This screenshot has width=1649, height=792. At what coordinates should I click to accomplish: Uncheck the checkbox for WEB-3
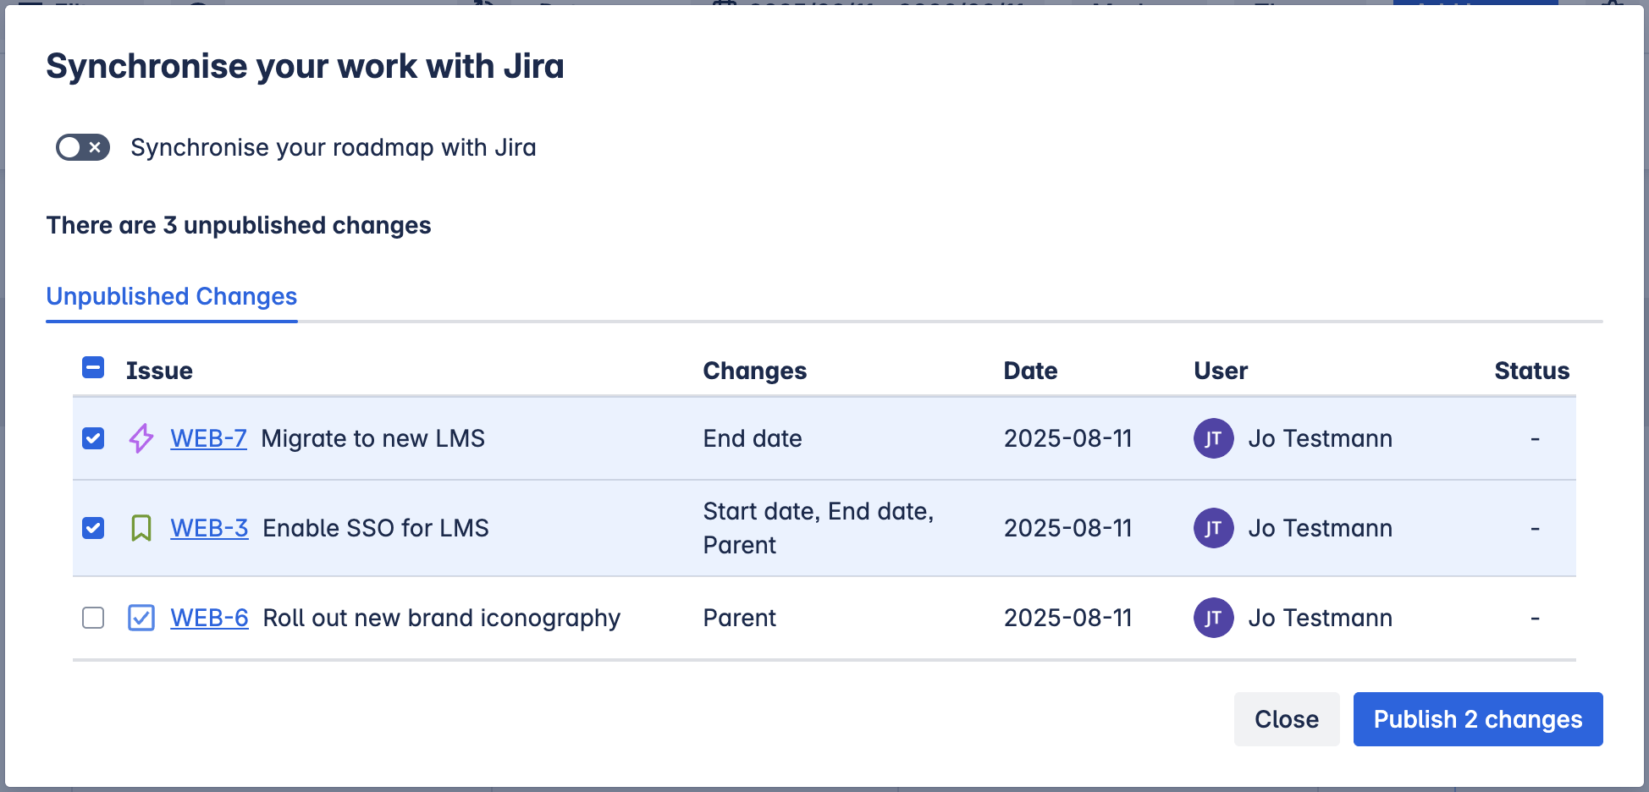pyautogui.click(x=92, y=528)
